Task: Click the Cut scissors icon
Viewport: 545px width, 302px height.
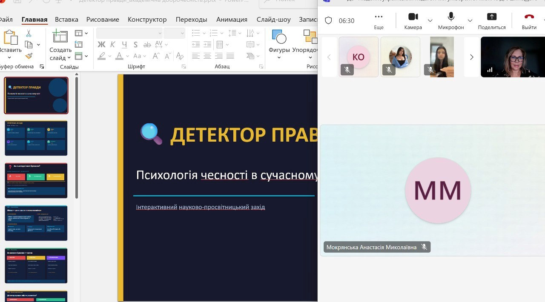Action: [29, 33]
